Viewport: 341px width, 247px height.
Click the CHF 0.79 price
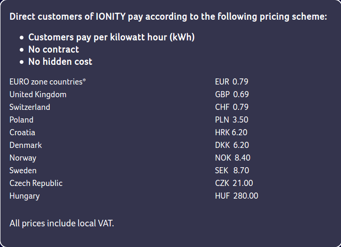(232, 107)
